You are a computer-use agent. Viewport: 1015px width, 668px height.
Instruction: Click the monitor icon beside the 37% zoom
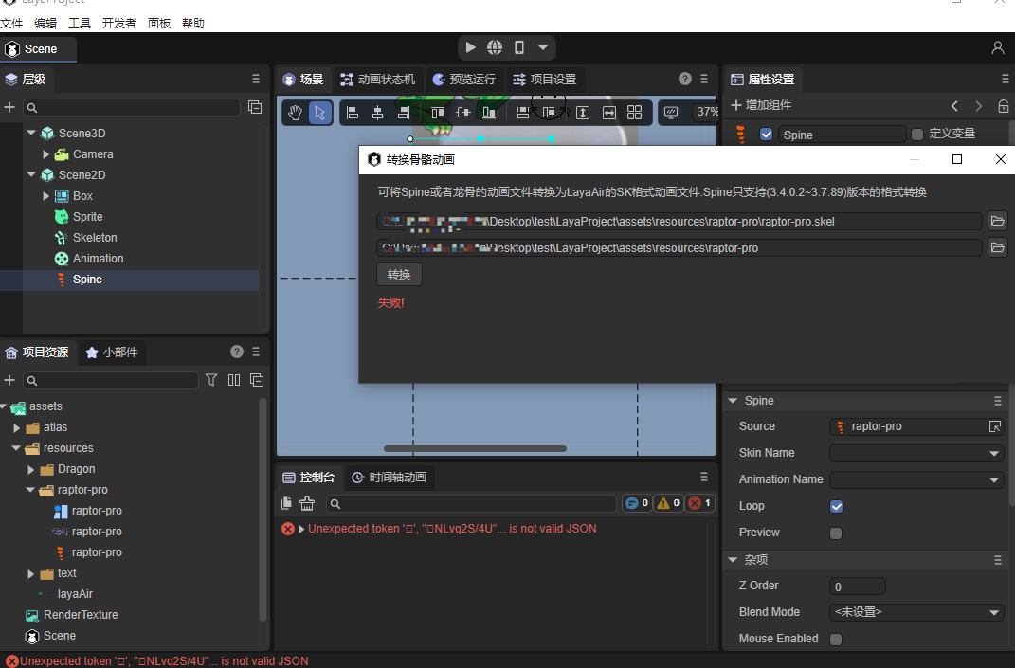click(x=671, y=113)
